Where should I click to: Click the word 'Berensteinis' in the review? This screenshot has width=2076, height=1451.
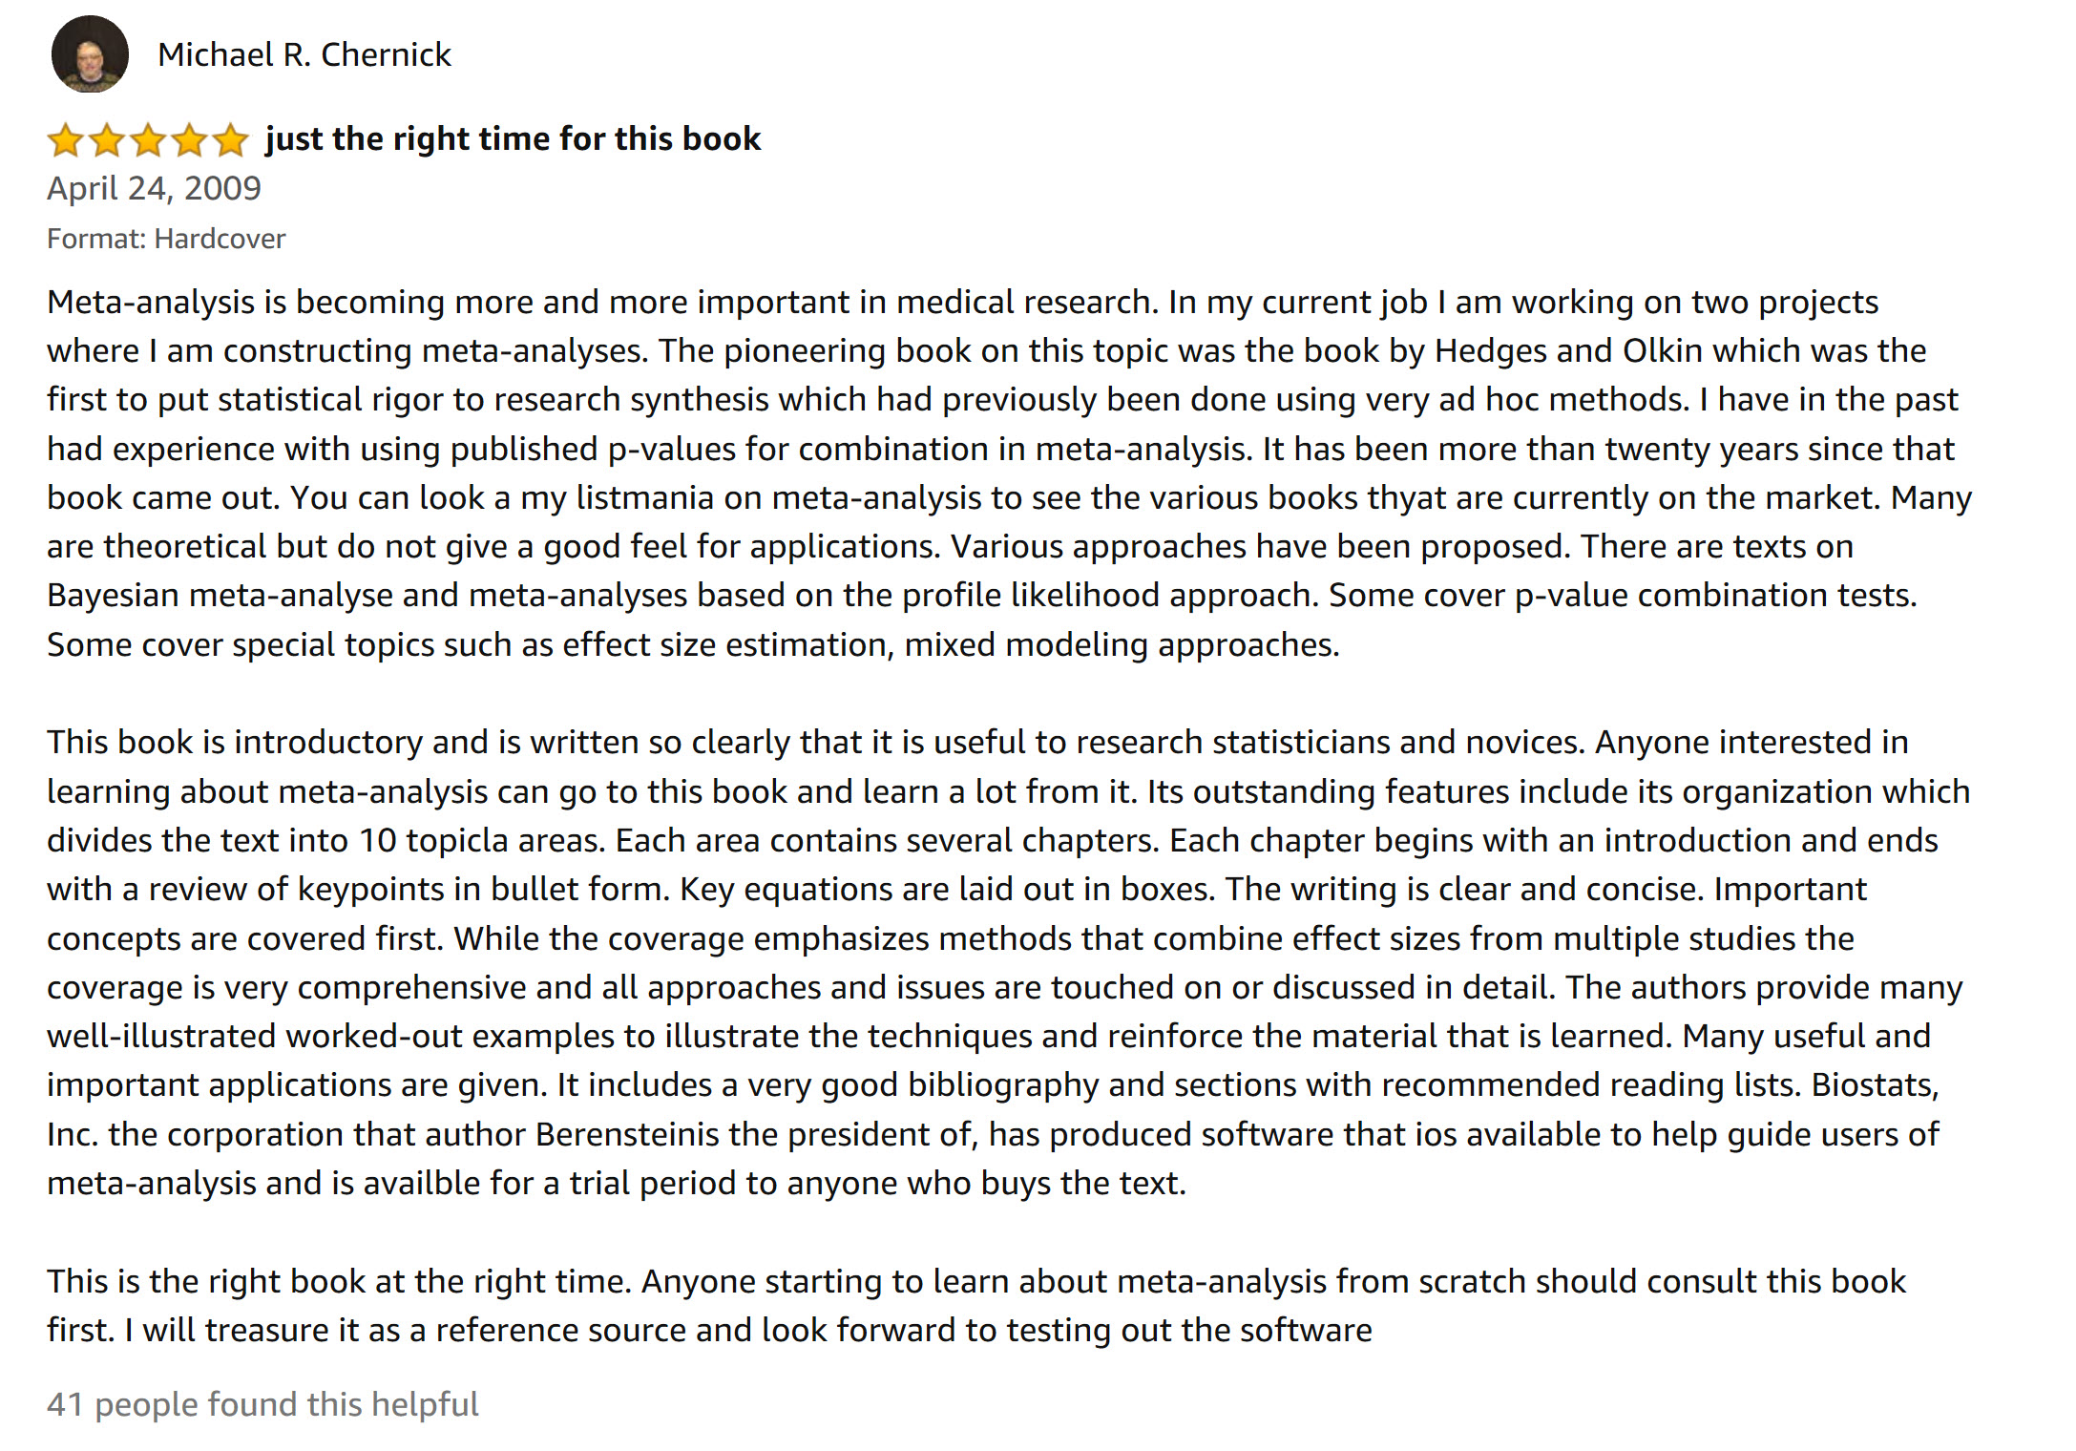point(627,1135)
